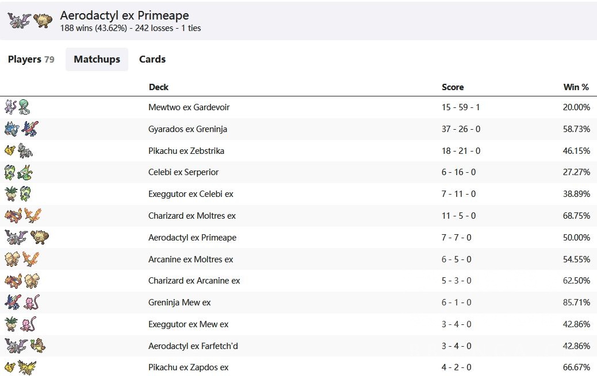Open the Mewtwo ex Gardevoir matchup
The width and height of the screenshot is (597, 376).
click(189, 107)
